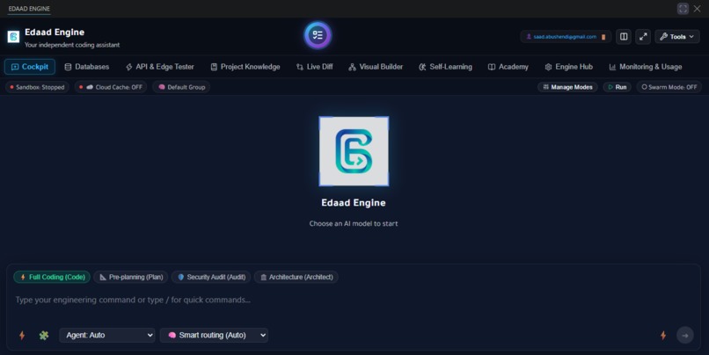The width and height of the screenshot is (709, 355).
Task: Go to the Academy tab
Action: 508,67
